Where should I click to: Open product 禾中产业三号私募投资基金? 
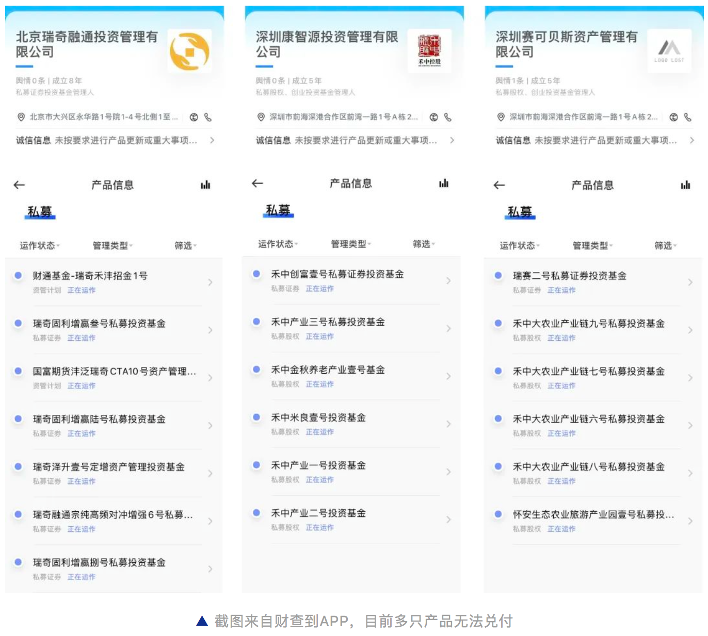[x=351, y=328]
